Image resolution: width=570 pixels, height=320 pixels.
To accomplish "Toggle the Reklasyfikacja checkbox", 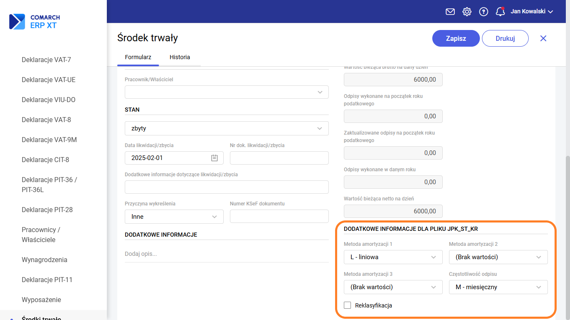I will click(347, 305).
